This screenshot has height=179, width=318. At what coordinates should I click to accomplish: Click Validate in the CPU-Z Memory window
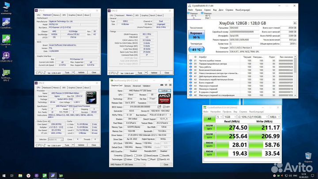click(154, 73)
